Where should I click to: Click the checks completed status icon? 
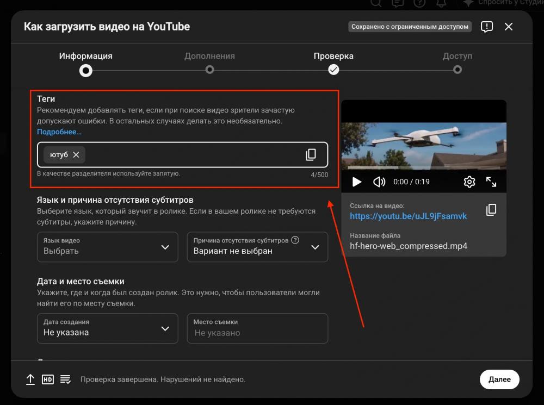pos(65,379)
